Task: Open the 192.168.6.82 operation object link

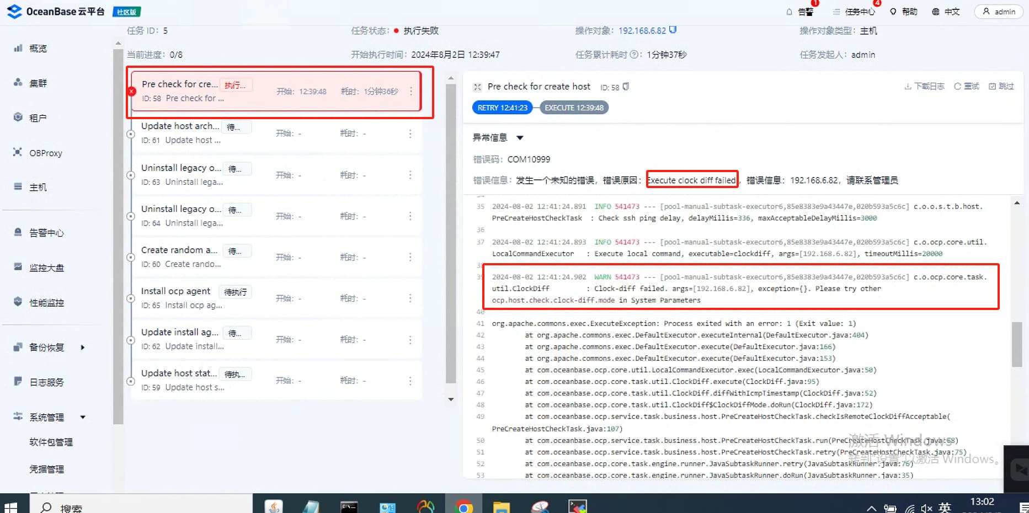Action: pyautogui.click(x=642, y=30)
